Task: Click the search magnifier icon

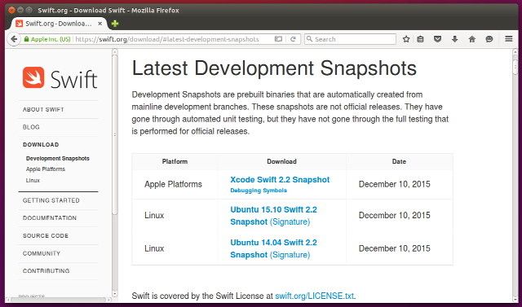Action: [x=309, y=39]
